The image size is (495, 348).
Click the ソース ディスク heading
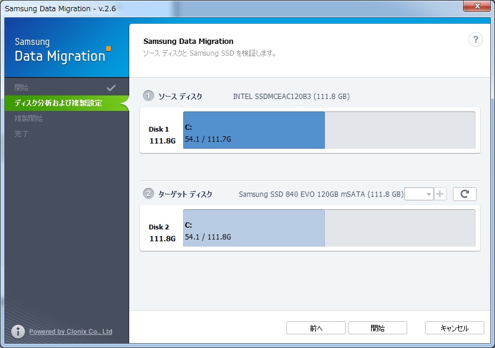[180, 96]
